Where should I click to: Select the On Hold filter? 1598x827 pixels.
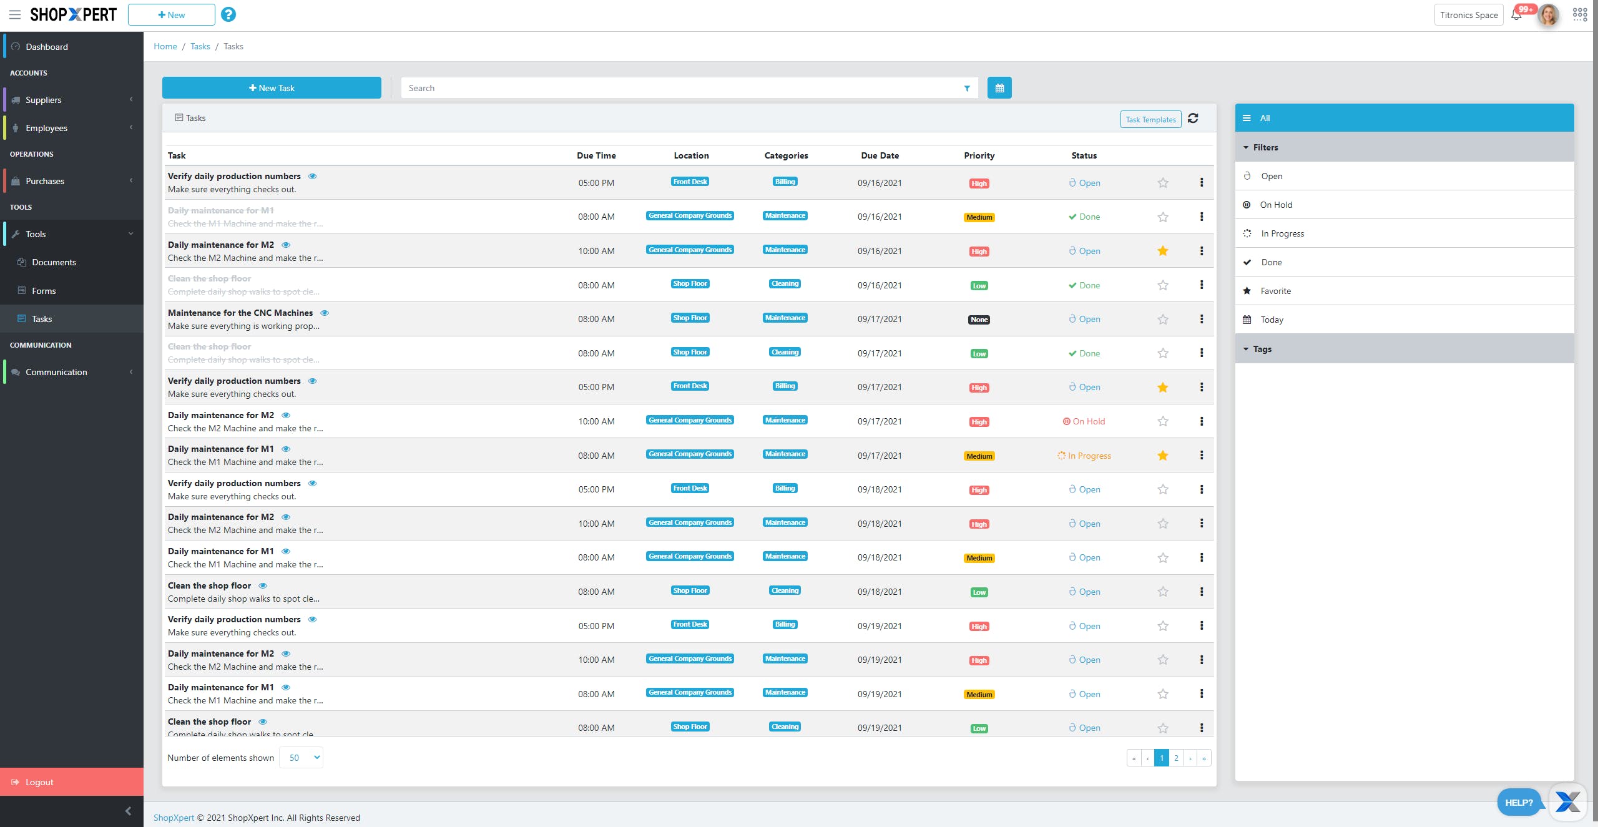coord(1275,205)
